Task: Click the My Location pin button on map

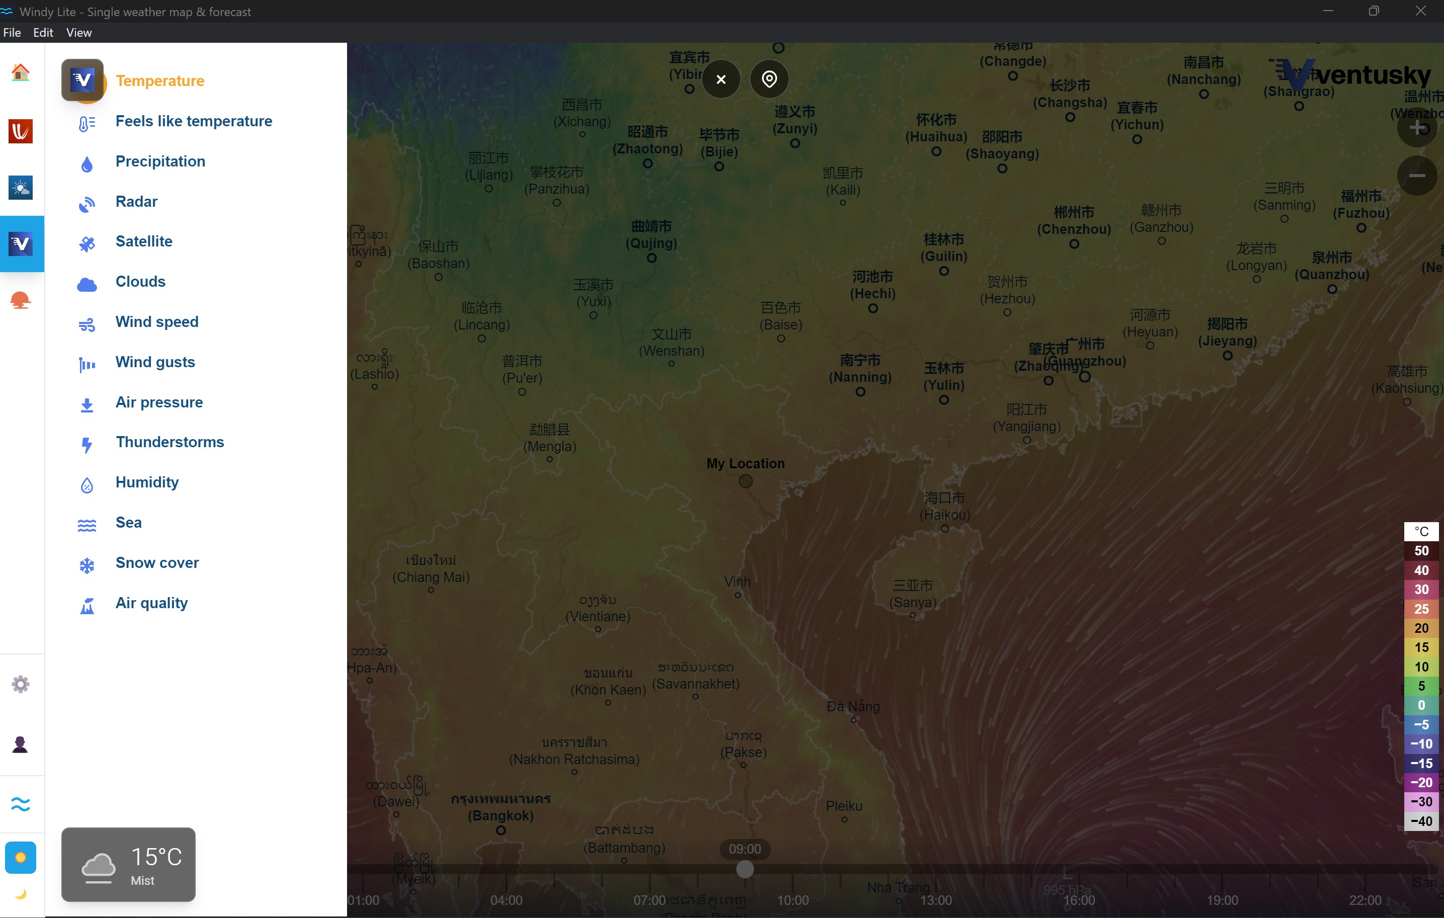Action: (770, 78)
